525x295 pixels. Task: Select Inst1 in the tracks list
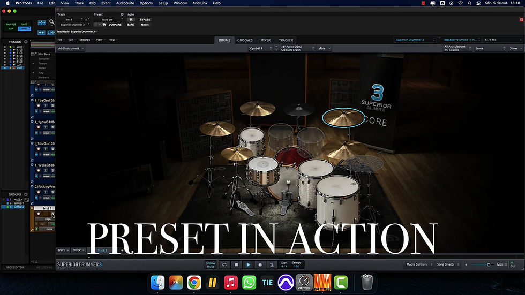(x=19, y=68)
